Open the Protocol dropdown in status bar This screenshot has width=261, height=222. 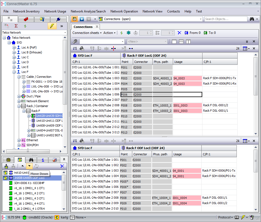pyautogui.click(x=225, y=217)
